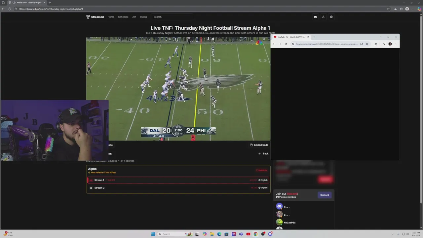Close the YouTube TV tab
Viewport: 423px width, 238px height.
coord(308,37)
